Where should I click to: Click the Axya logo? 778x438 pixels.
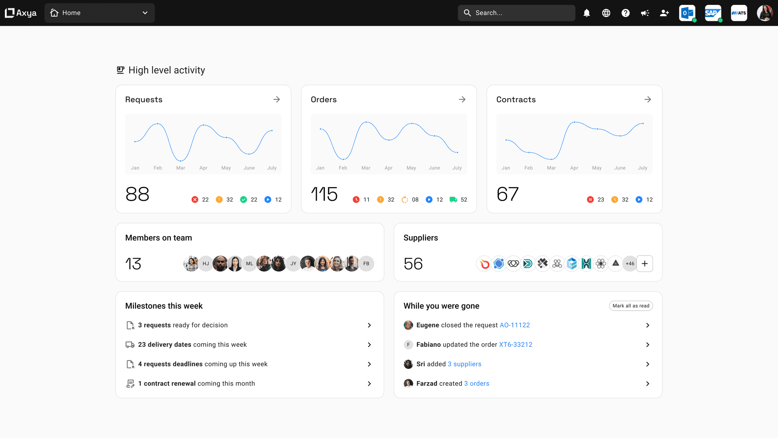[21, 13]
